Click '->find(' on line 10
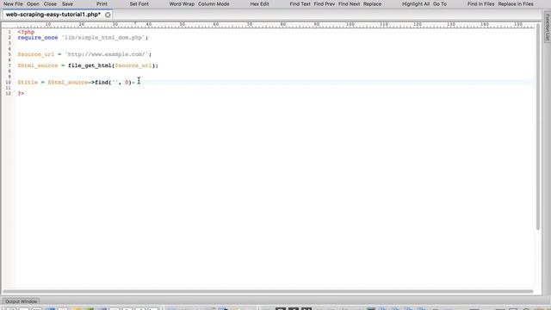The width and height of the screenshot is (551, 310). click(x=100, y=83)
